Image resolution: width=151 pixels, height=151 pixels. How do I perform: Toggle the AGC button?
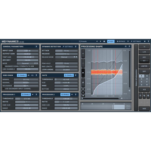[x=144, y=57]
